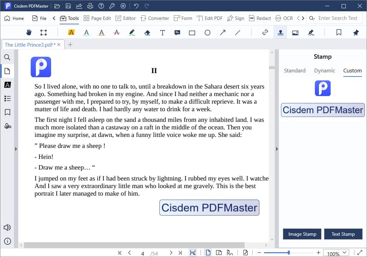
Task: Open the Bookmarks panel in the left sidebar
Action: point(7,112)
